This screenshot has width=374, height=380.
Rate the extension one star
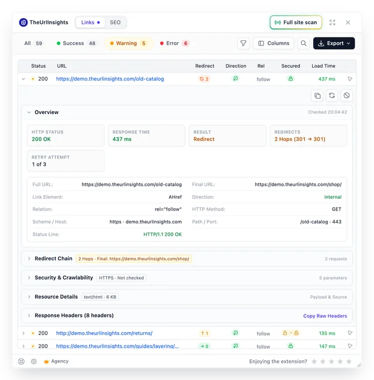click(x=314, y=361)
